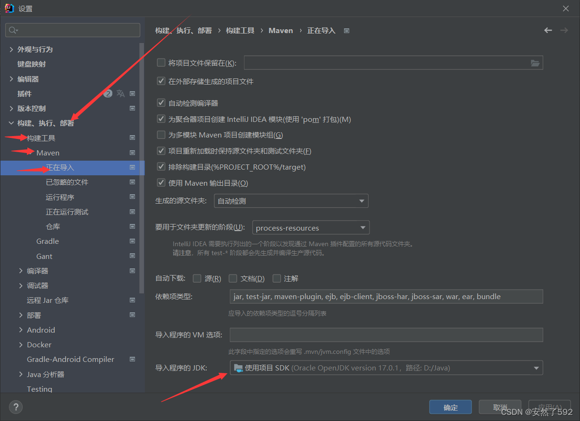580x421 pixels.
Task: Expand the Docker tree node
Action: pyautogui.click(x=21, y=344)
